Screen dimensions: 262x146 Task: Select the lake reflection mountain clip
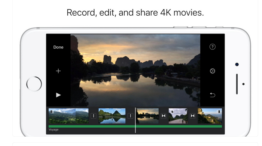point(112,116)
